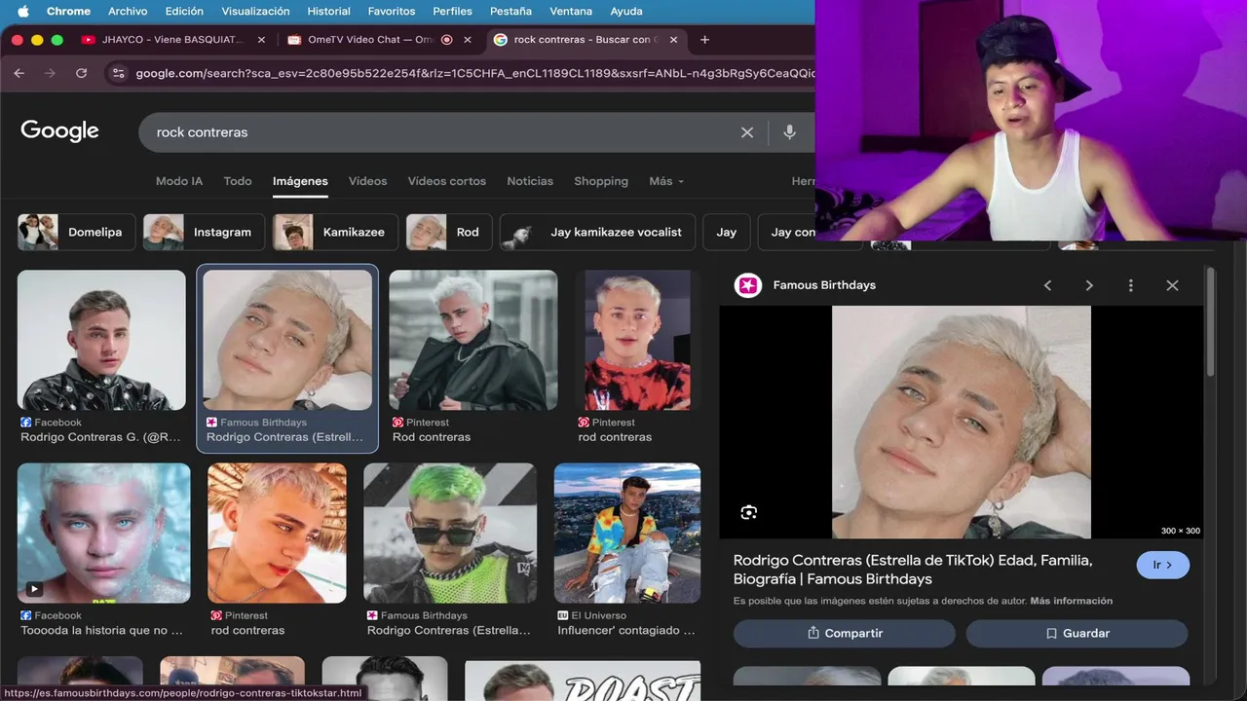Viewport: 1247px width, 701px height.
Task: Switch to the OmeTV Video Chat tab
Action: click(x=370, y=40)
